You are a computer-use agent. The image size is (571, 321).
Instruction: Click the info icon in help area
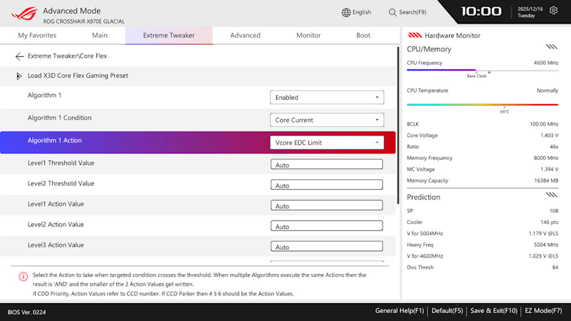click(x=23, y=277)
